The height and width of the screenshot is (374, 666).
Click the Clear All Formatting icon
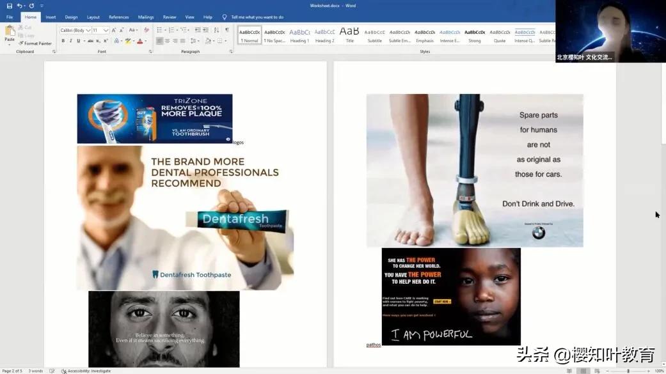click(x=146, y=30)
